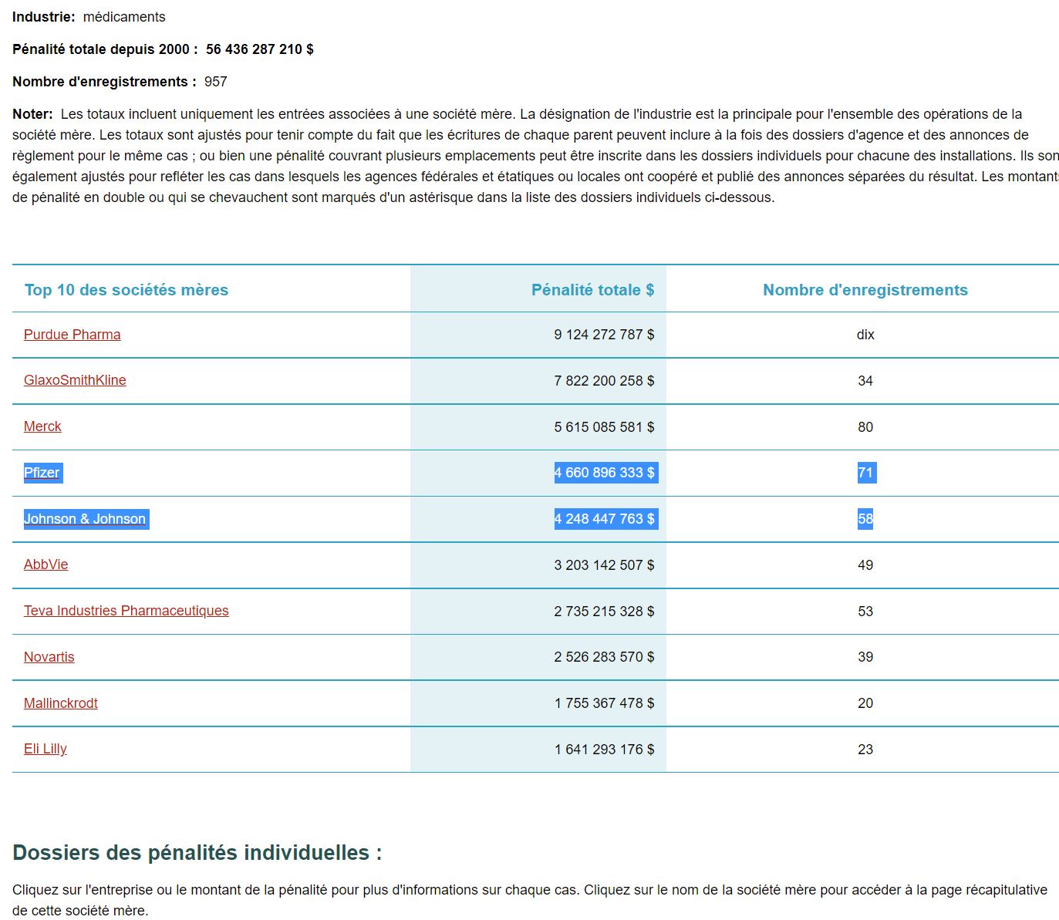
Task: Click Mallinckrodt record count 20
Action: [865, 703]
